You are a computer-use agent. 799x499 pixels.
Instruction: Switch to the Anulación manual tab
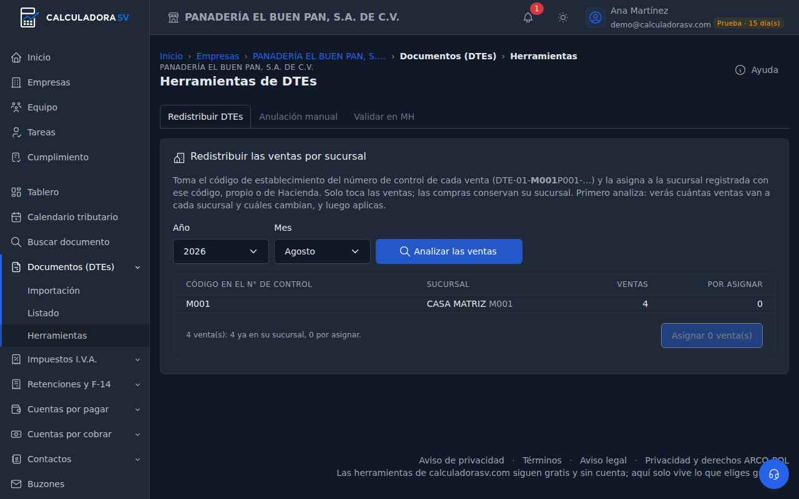pos(298,117)
